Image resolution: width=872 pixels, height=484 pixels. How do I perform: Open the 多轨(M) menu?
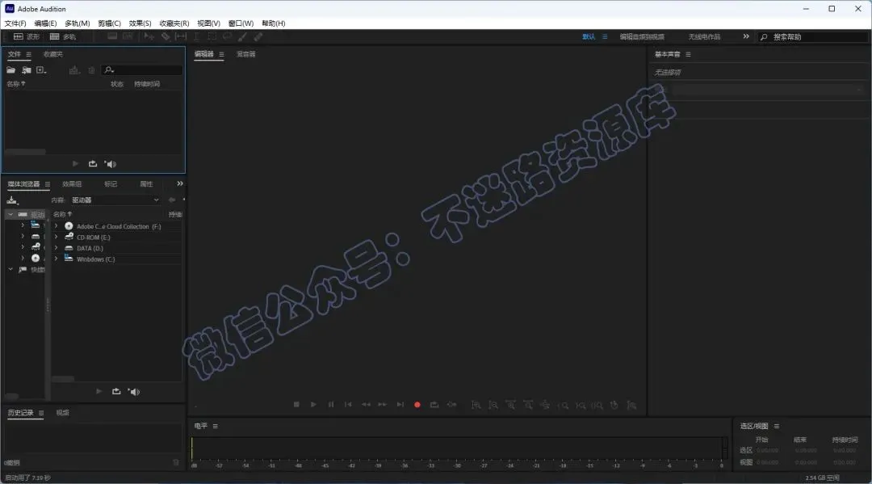pyautogui.click(x=78, y=23)
